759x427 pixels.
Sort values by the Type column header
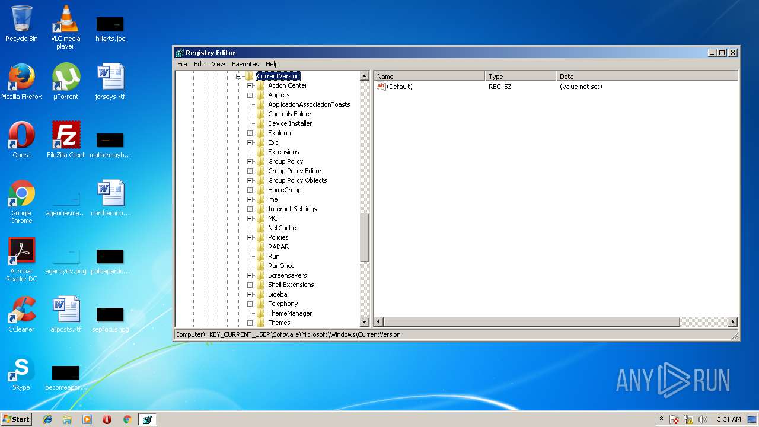pos(521,76)
